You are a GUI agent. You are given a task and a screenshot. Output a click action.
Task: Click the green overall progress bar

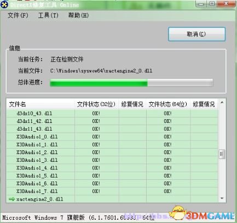pyautogui.click(x=131, y=83)
